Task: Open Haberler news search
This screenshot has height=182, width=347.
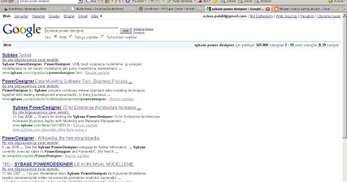Action: tap(38, 16)
